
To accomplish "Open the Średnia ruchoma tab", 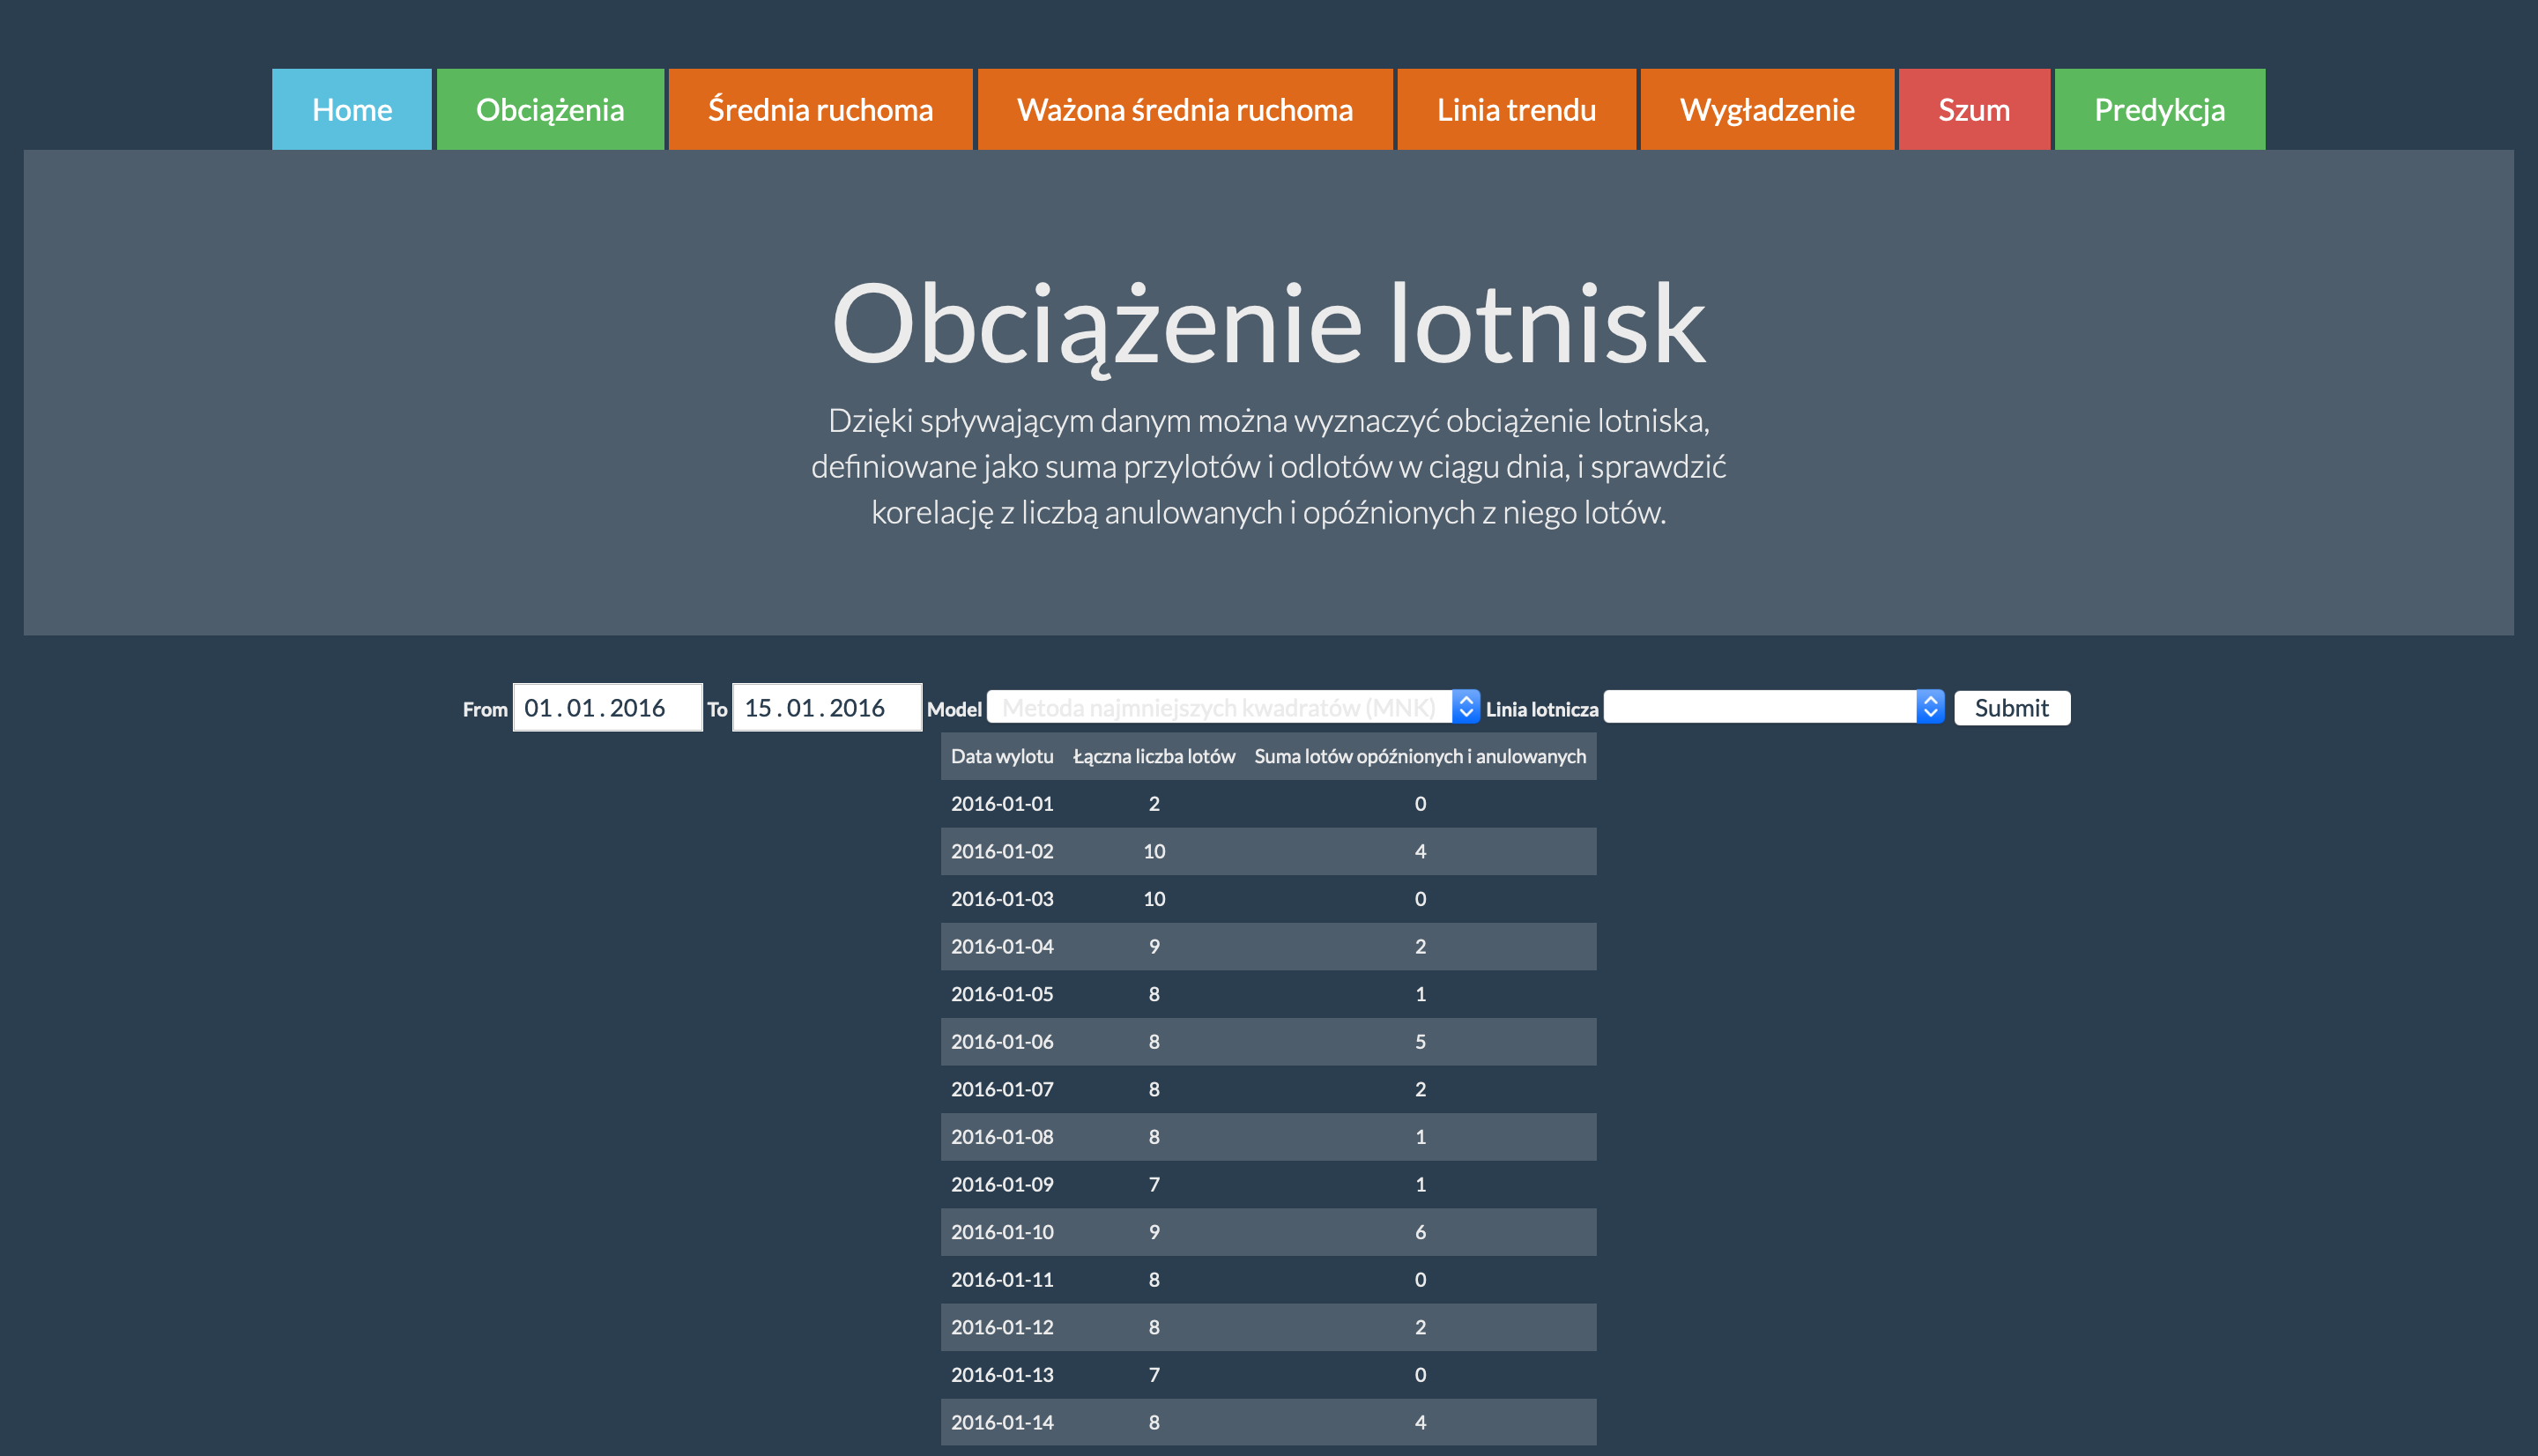I will [820, 110].
